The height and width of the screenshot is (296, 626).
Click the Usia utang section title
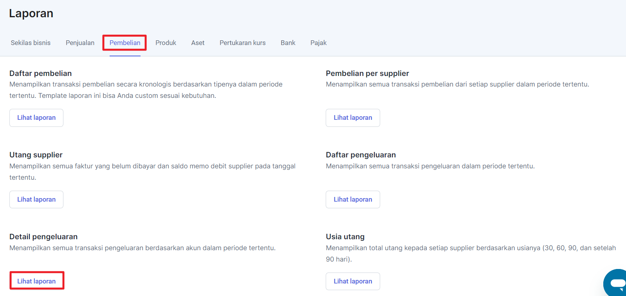point(345,236)
